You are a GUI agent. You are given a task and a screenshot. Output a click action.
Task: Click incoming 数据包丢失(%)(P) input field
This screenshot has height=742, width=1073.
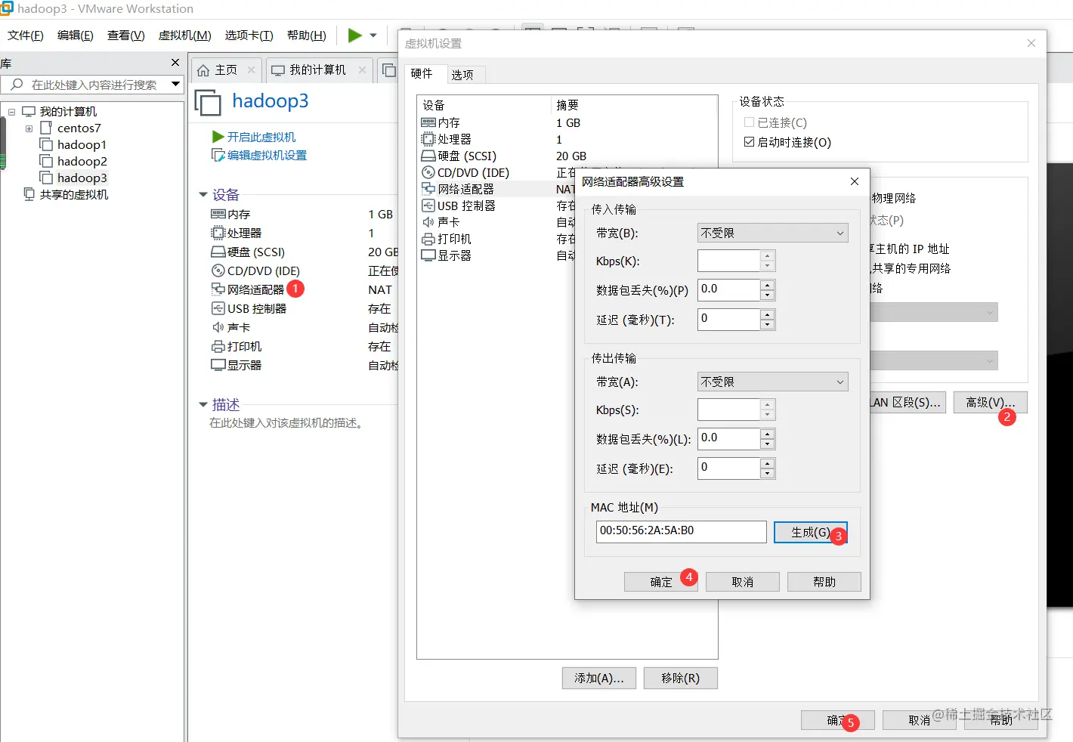[x=728, y=289]
